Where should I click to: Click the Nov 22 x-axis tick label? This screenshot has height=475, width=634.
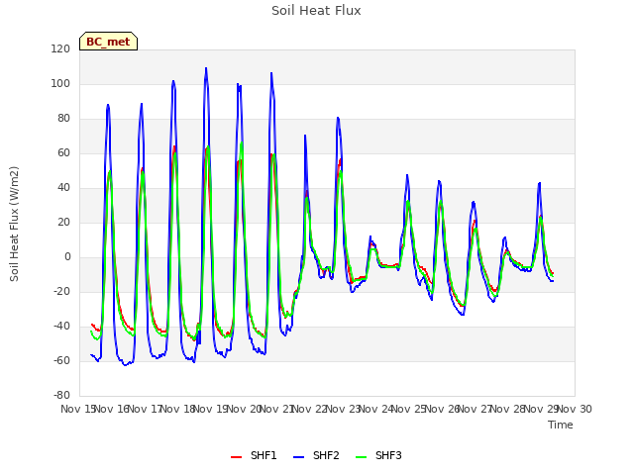(310, 409)
